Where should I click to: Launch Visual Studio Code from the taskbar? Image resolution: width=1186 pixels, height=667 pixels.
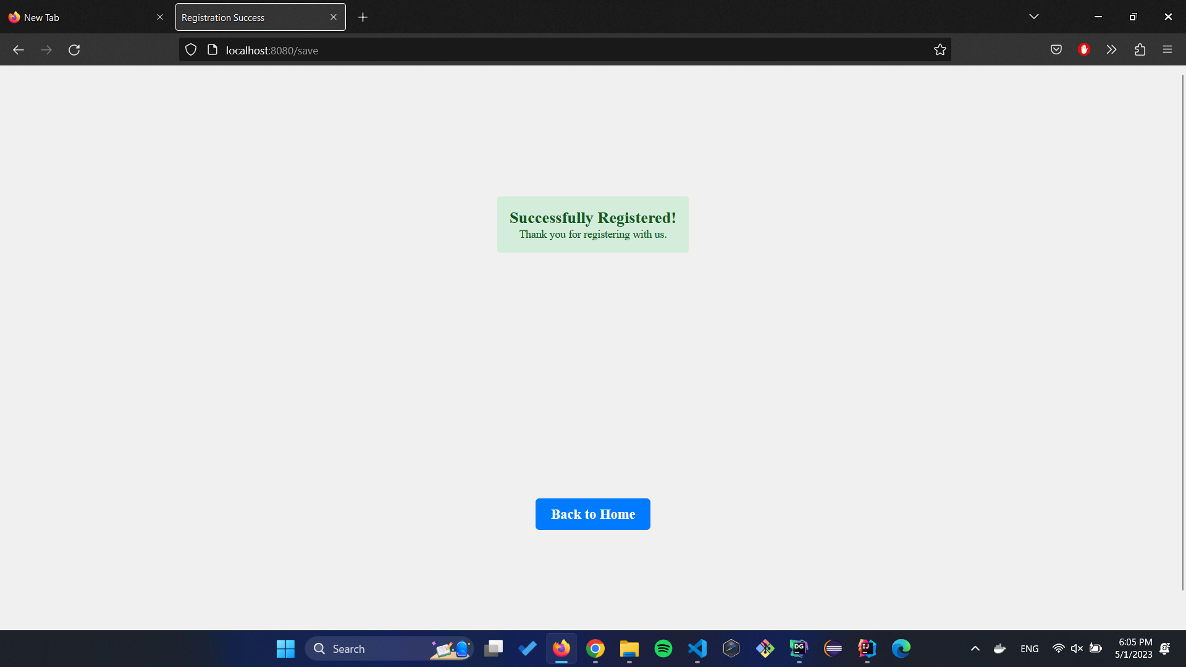click(697, 648)
